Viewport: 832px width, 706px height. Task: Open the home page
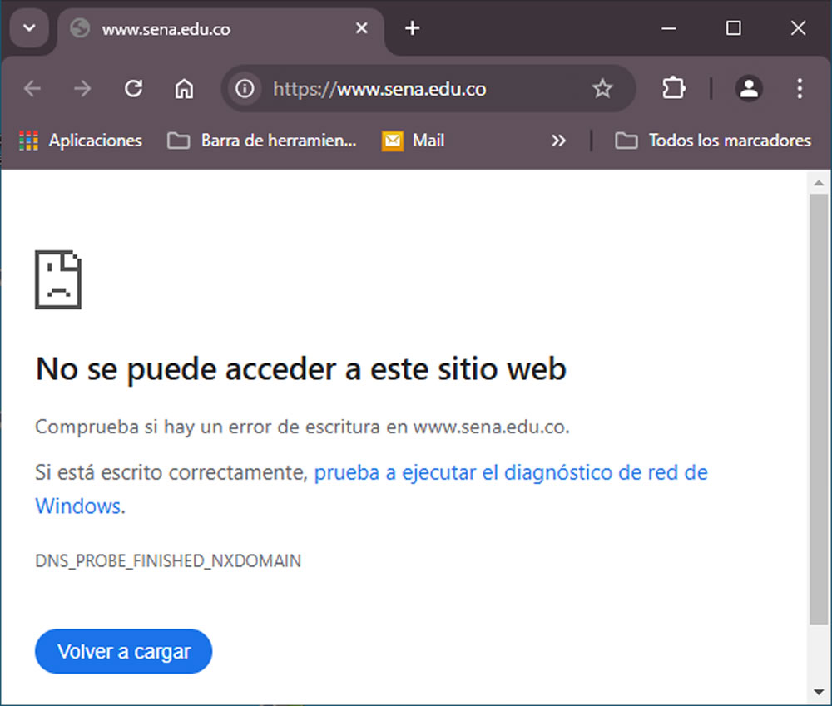click(x=184, y=89)
